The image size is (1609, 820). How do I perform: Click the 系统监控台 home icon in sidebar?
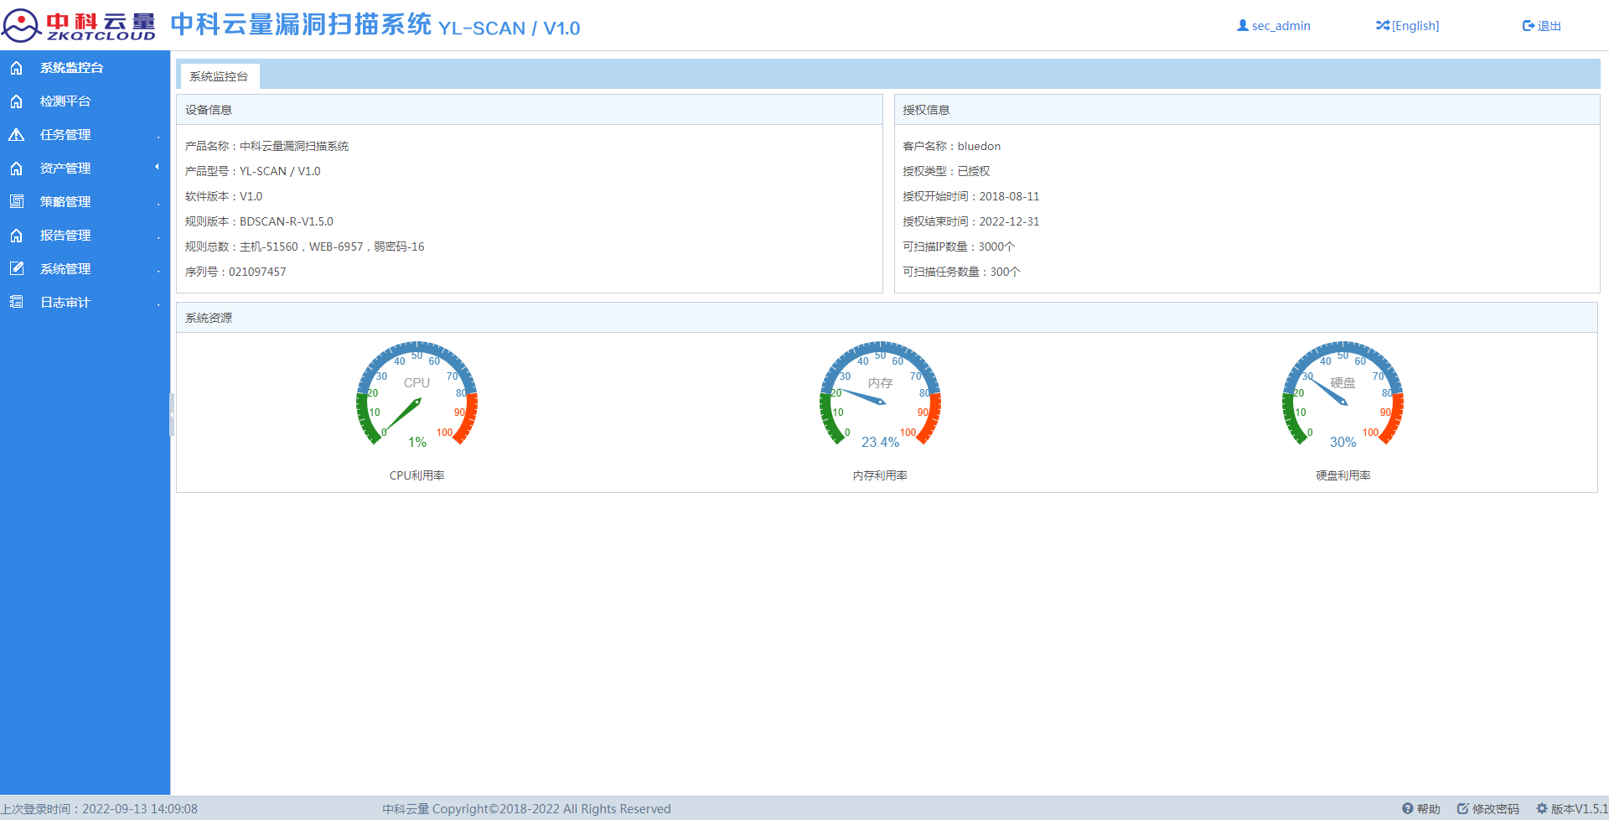pyautogui.click(x=16, y=68)
